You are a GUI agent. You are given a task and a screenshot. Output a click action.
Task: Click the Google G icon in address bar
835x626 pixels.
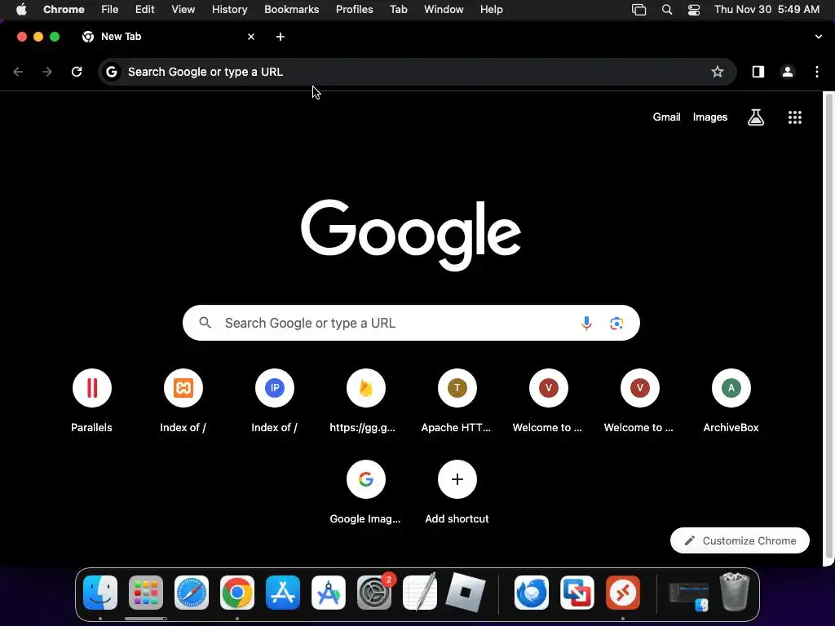click(x=111, y=72)
